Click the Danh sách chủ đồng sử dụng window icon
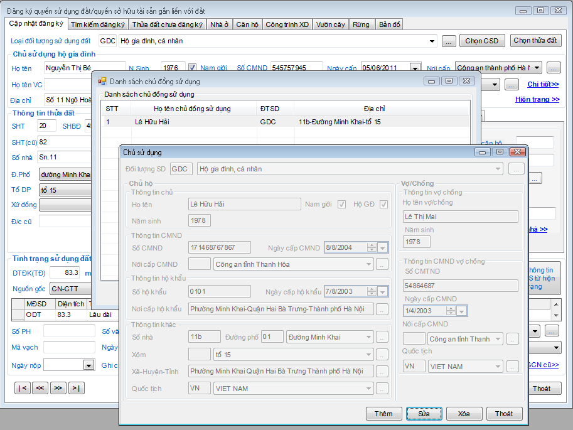573x430 pixels. (x=102, y=81)
